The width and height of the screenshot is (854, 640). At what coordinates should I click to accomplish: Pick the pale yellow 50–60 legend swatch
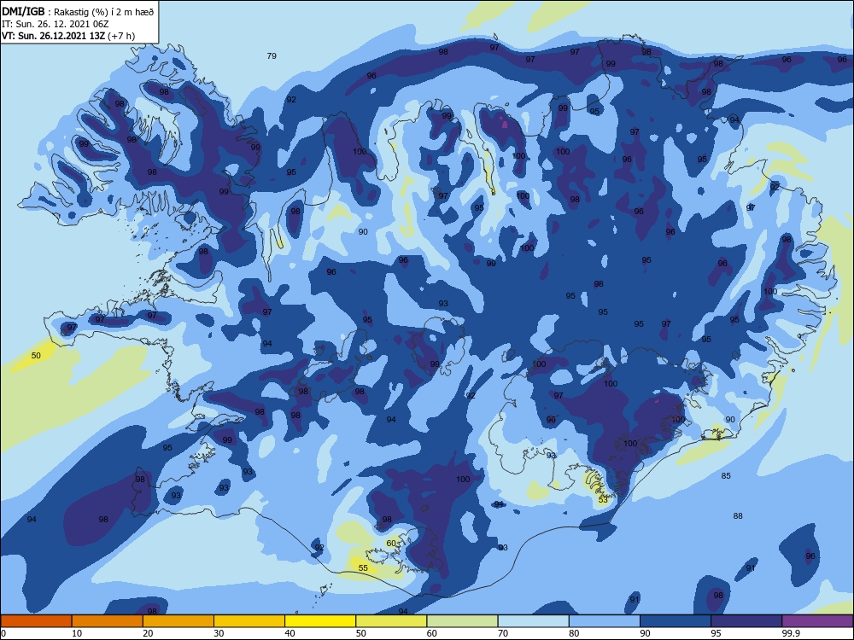(x=391, y=621)
